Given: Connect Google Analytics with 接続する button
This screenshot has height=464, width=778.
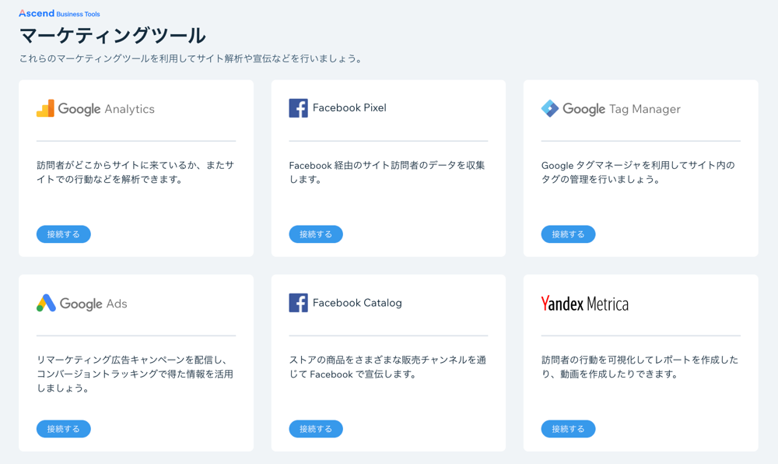Looking at the screenshot, I should pos(64,234).
